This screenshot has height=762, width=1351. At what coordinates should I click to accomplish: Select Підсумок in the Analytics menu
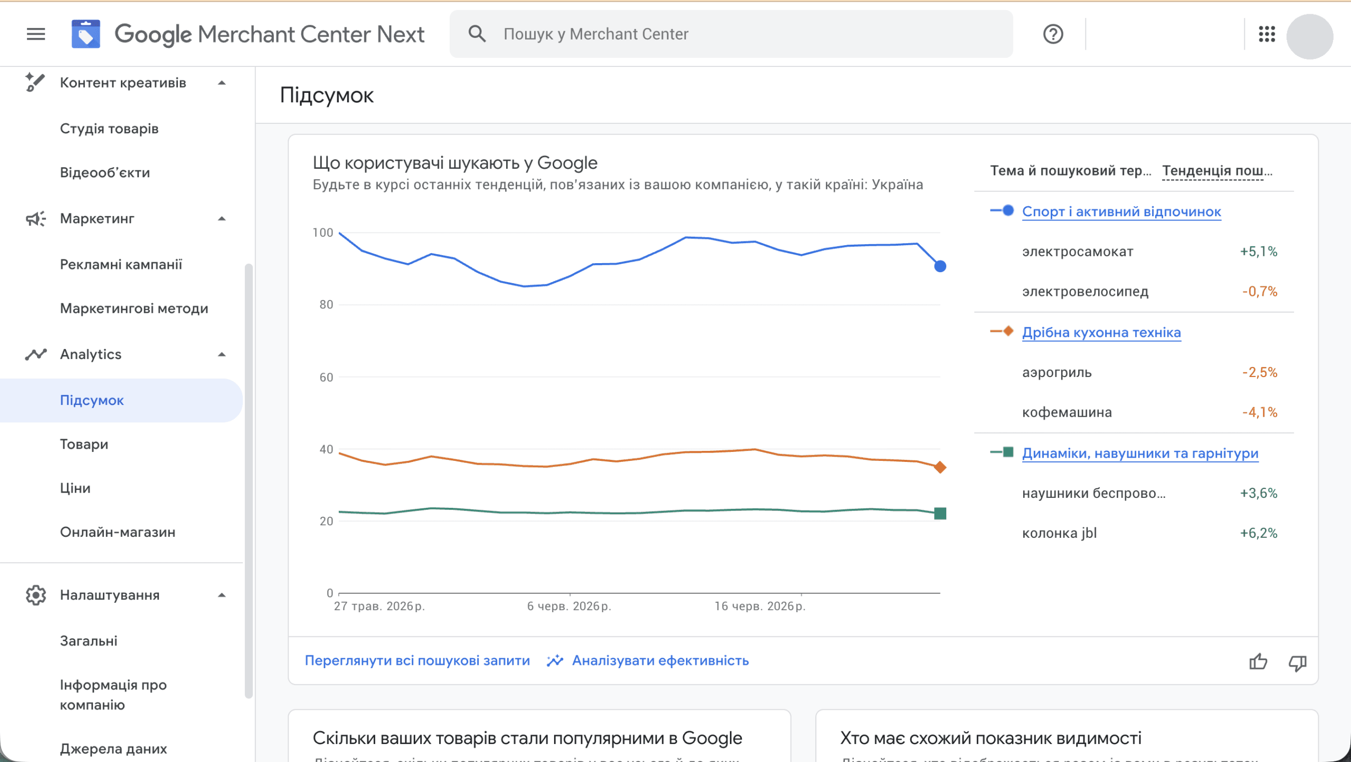pos(121,400)
